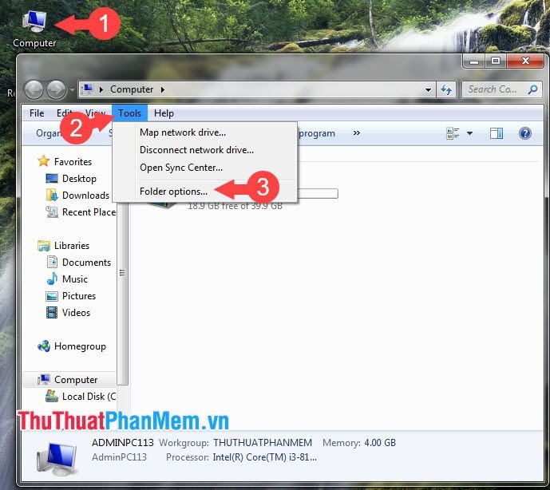
Task: Expand the root chevron before Computer
Action: pyautogui.click(x=101, y=89)
